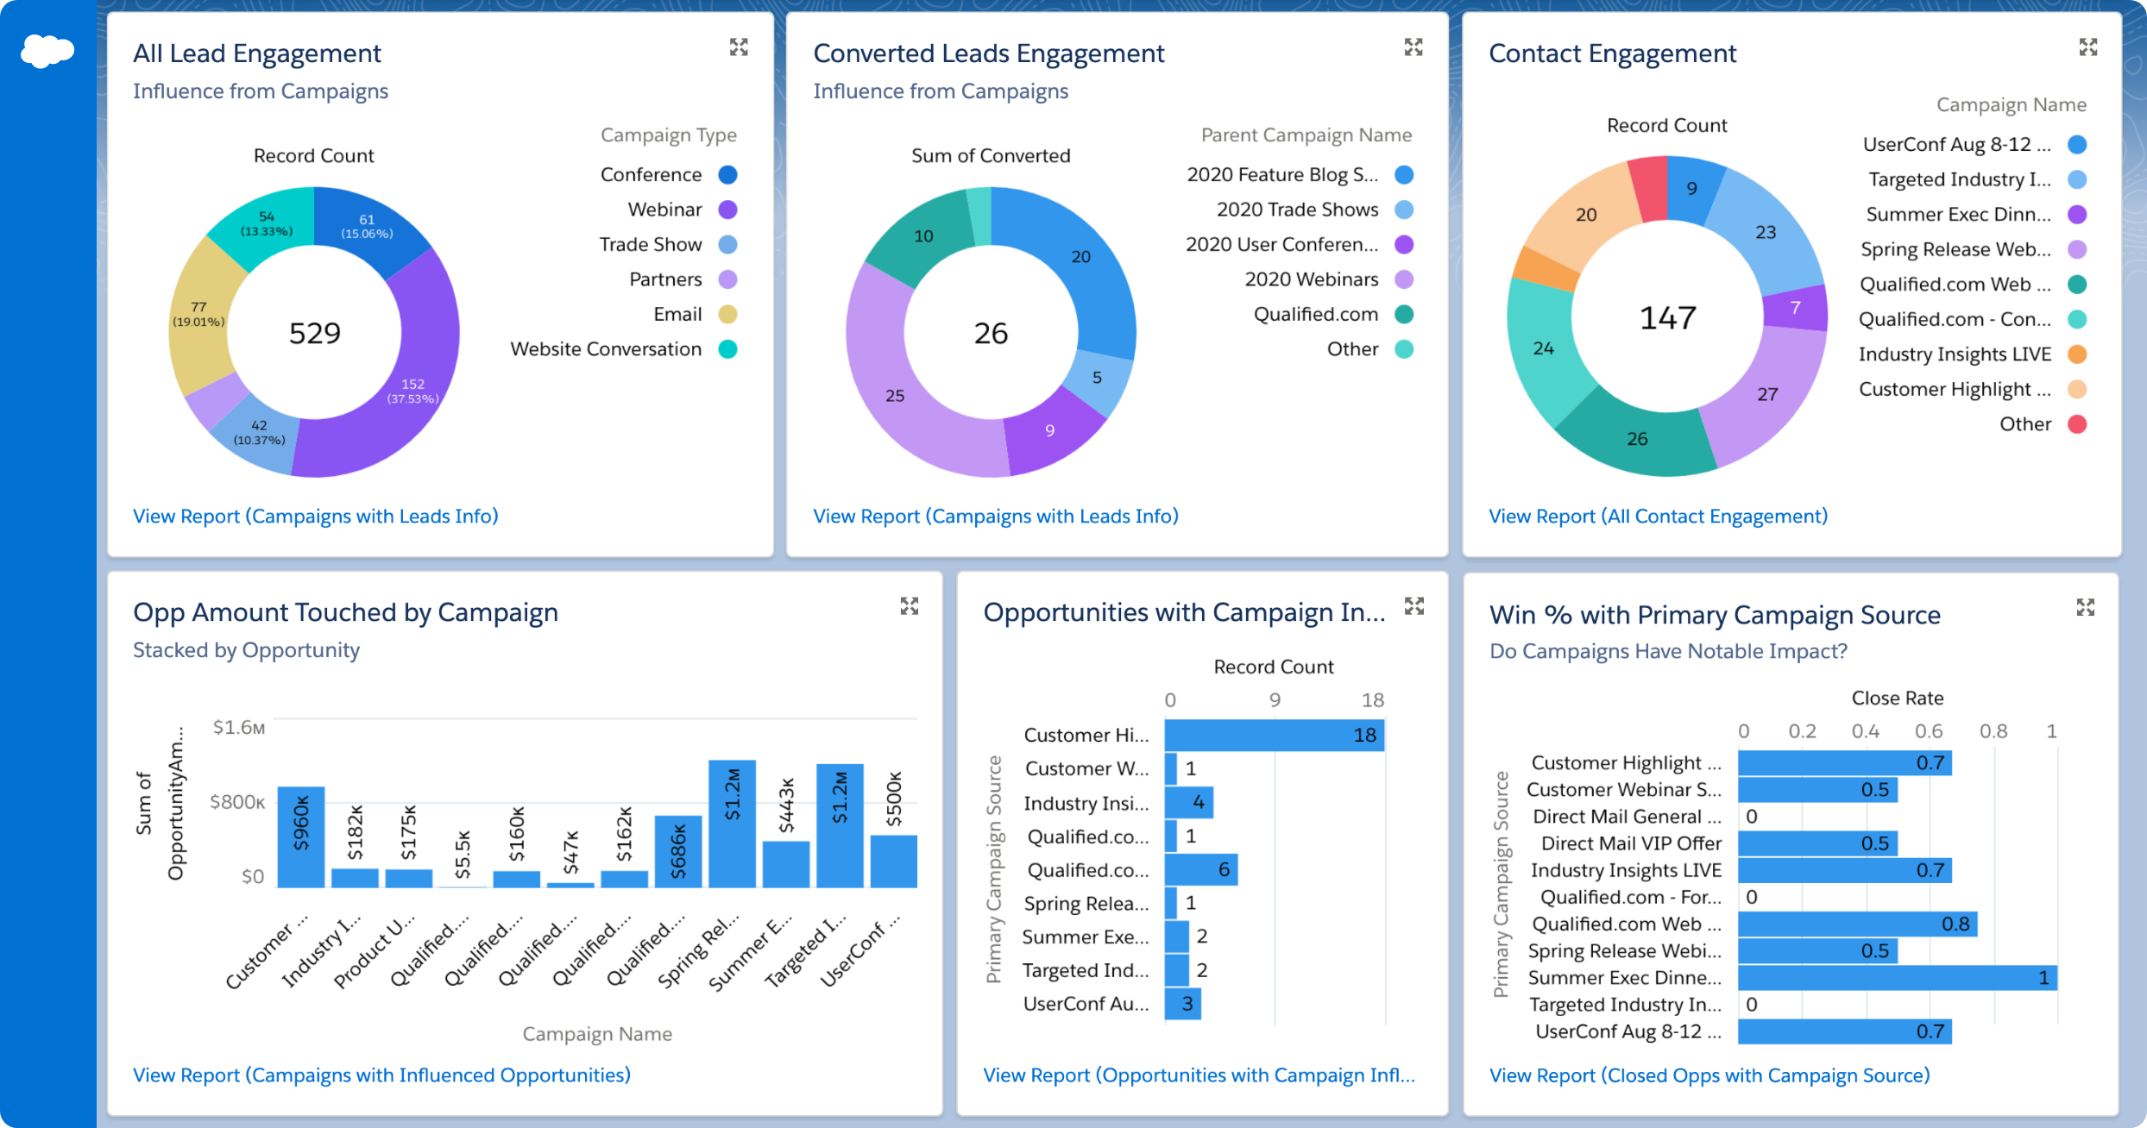Open View Report (Campaigns with Influenced Opportunities)
The width and height of the screenshot is (2147, 1128).
pos(381,1075)
